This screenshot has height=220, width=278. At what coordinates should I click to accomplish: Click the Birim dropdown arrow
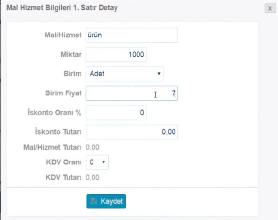[159, 74]
